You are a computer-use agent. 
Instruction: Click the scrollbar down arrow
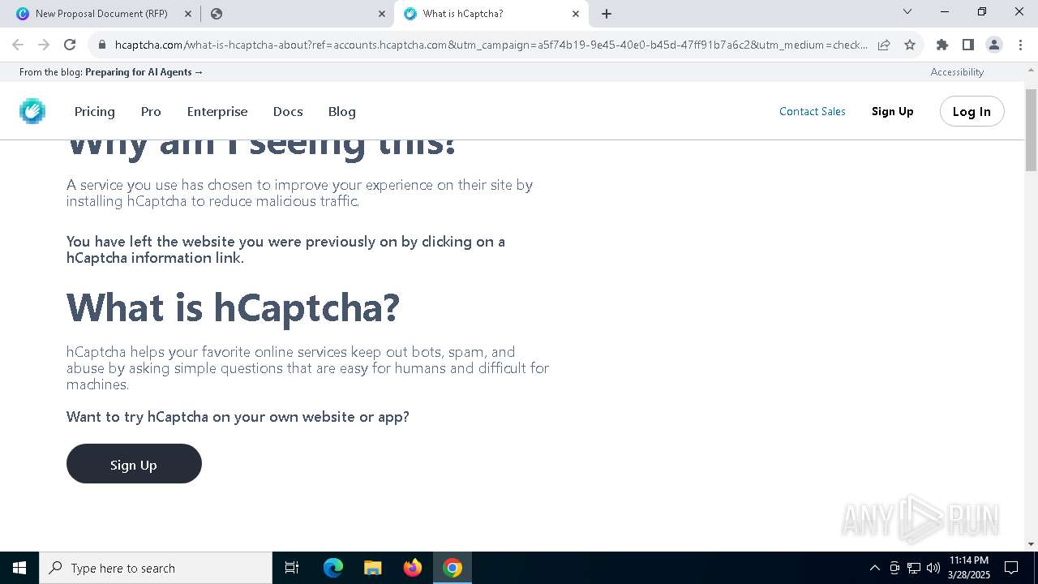[x=1032, y=544]
